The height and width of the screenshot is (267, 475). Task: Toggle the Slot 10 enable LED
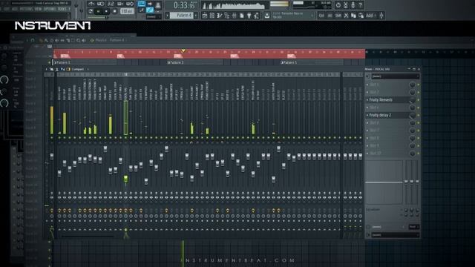419,154
